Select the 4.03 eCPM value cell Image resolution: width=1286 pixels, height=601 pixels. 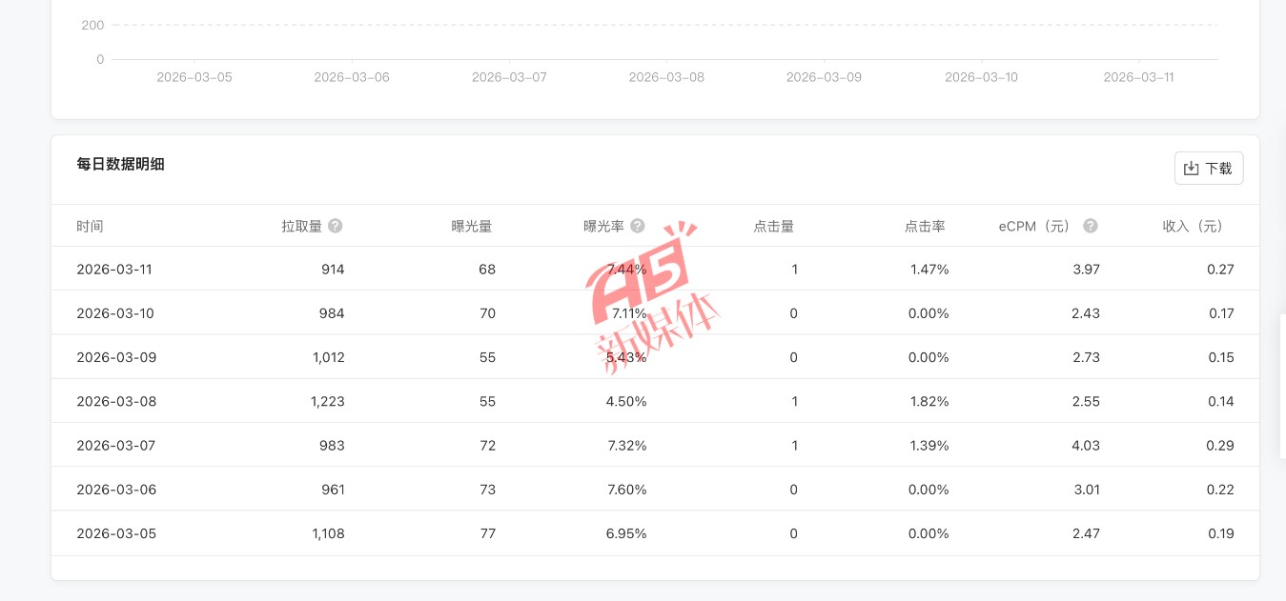(x=1086, y=445)
